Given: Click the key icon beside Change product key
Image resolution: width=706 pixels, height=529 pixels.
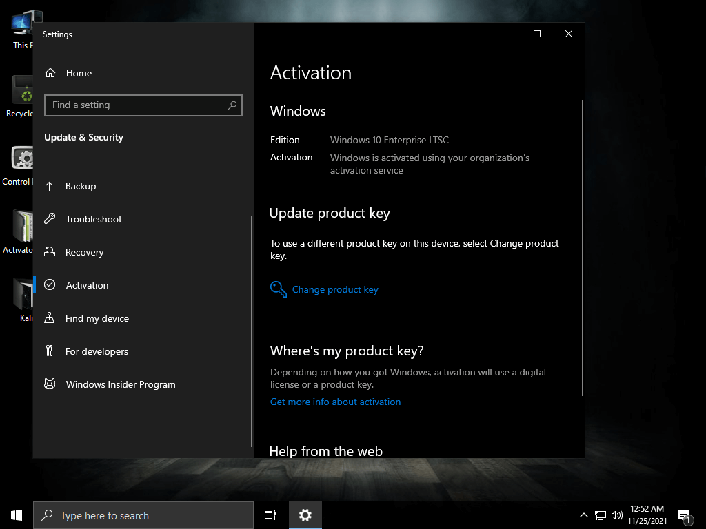Looking at the screenshot, I should coord(279,289).
